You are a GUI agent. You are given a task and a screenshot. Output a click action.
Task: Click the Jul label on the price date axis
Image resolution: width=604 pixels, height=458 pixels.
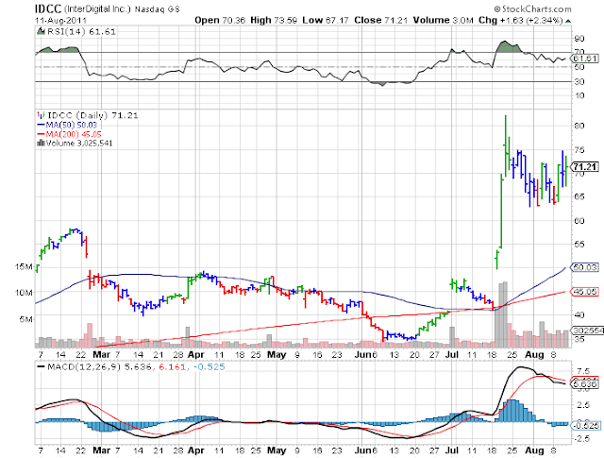click(x=451, y=354)
